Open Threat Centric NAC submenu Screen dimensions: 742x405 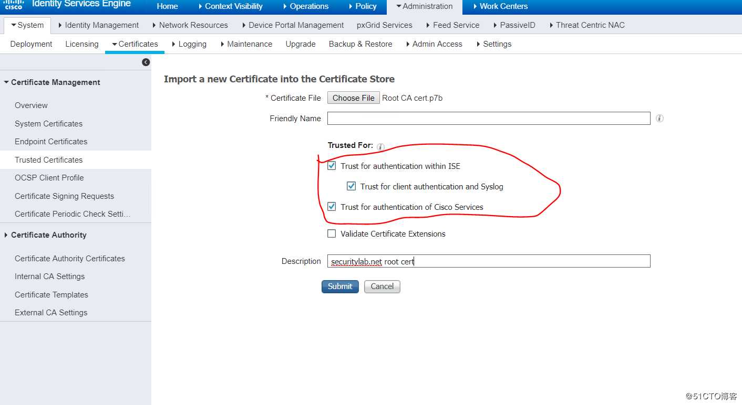coord(587,25)
